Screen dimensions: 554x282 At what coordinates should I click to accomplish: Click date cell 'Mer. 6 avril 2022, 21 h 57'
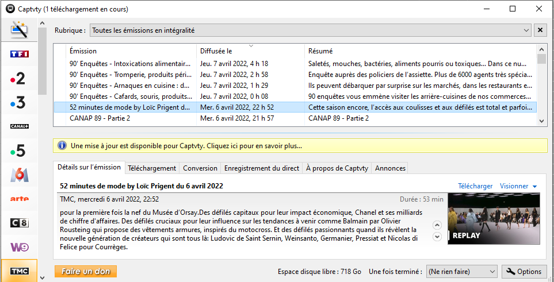point(237,118)
